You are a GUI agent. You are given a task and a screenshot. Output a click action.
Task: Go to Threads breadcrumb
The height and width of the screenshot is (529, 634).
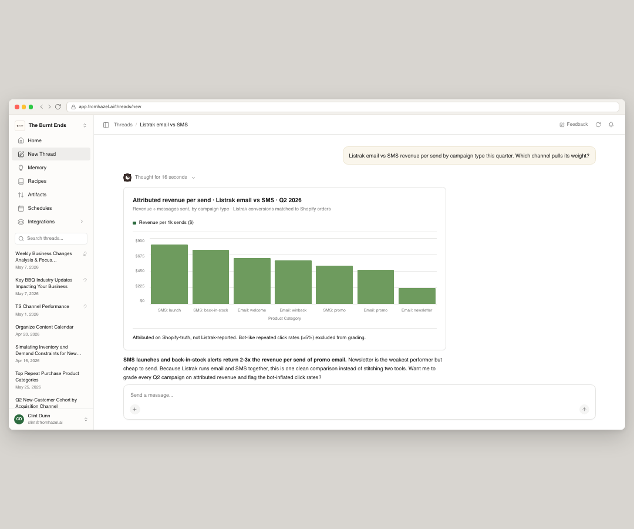tap(123, 125)
